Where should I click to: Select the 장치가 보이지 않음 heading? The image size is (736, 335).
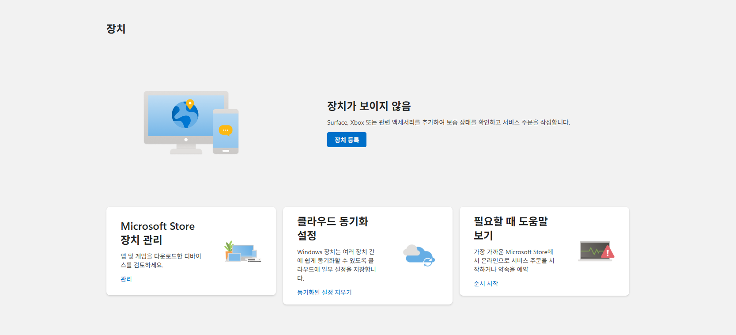(369, 106)
